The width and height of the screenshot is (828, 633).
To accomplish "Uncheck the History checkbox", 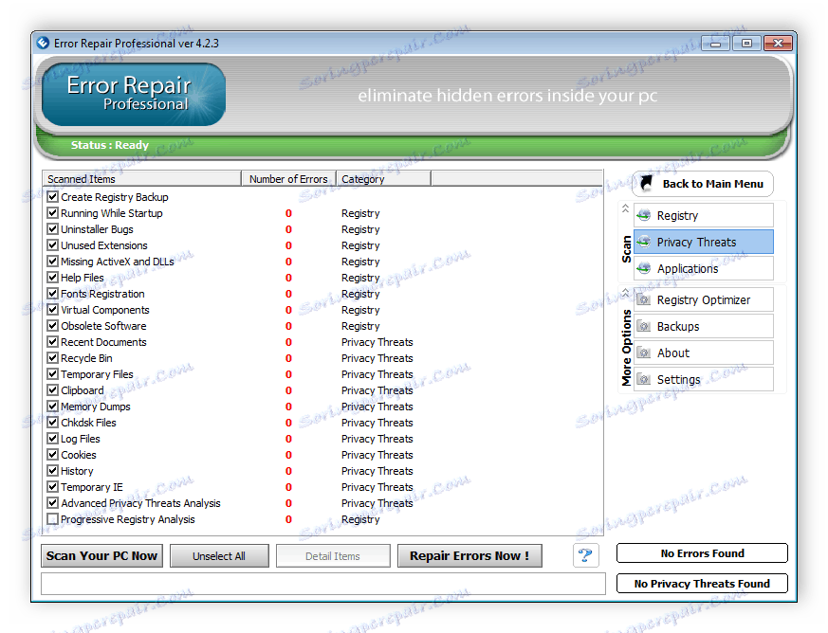I will (52, 471).
